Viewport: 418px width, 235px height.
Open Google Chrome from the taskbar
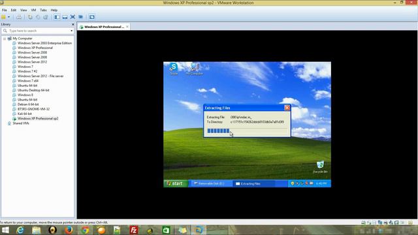pyautogui.click(x=85, y=230)
